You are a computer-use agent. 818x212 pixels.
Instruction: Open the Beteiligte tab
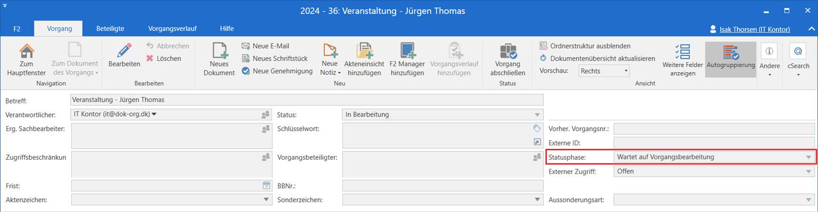point(110,28)
